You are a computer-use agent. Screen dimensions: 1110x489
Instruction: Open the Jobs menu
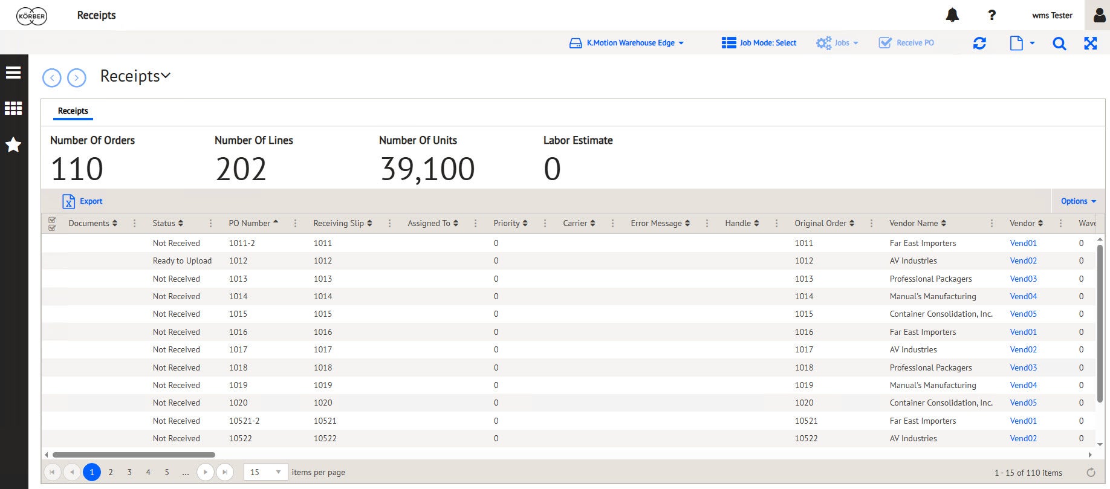pyautogui.click(x=837, y=43)
